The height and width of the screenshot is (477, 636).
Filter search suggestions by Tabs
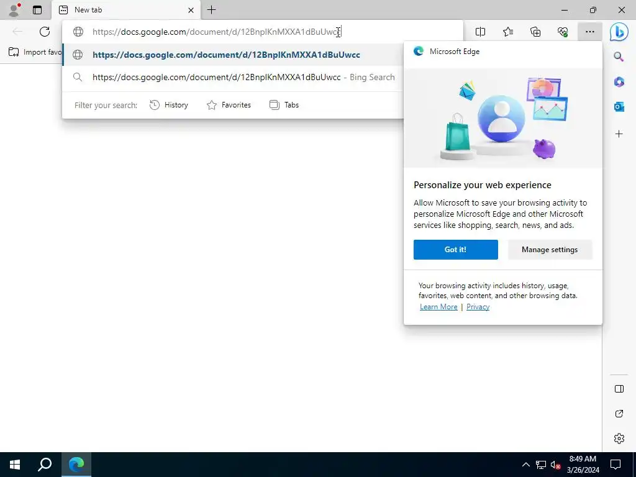(x=284, y=105)
